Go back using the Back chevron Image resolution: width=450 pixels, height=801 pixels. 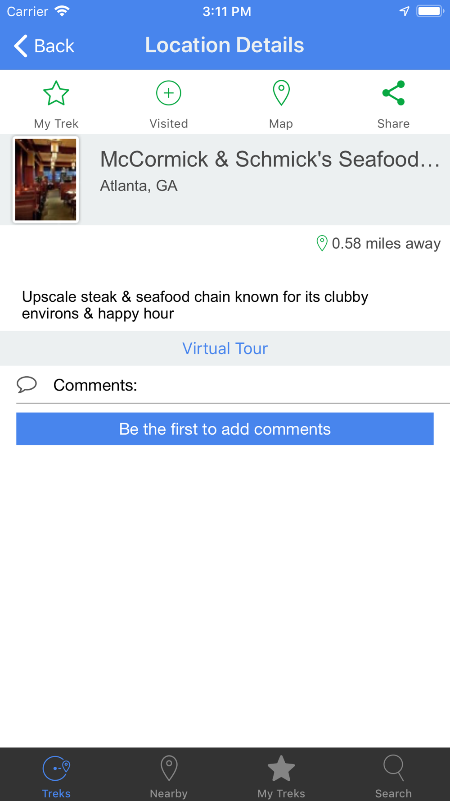click(21, 46)
